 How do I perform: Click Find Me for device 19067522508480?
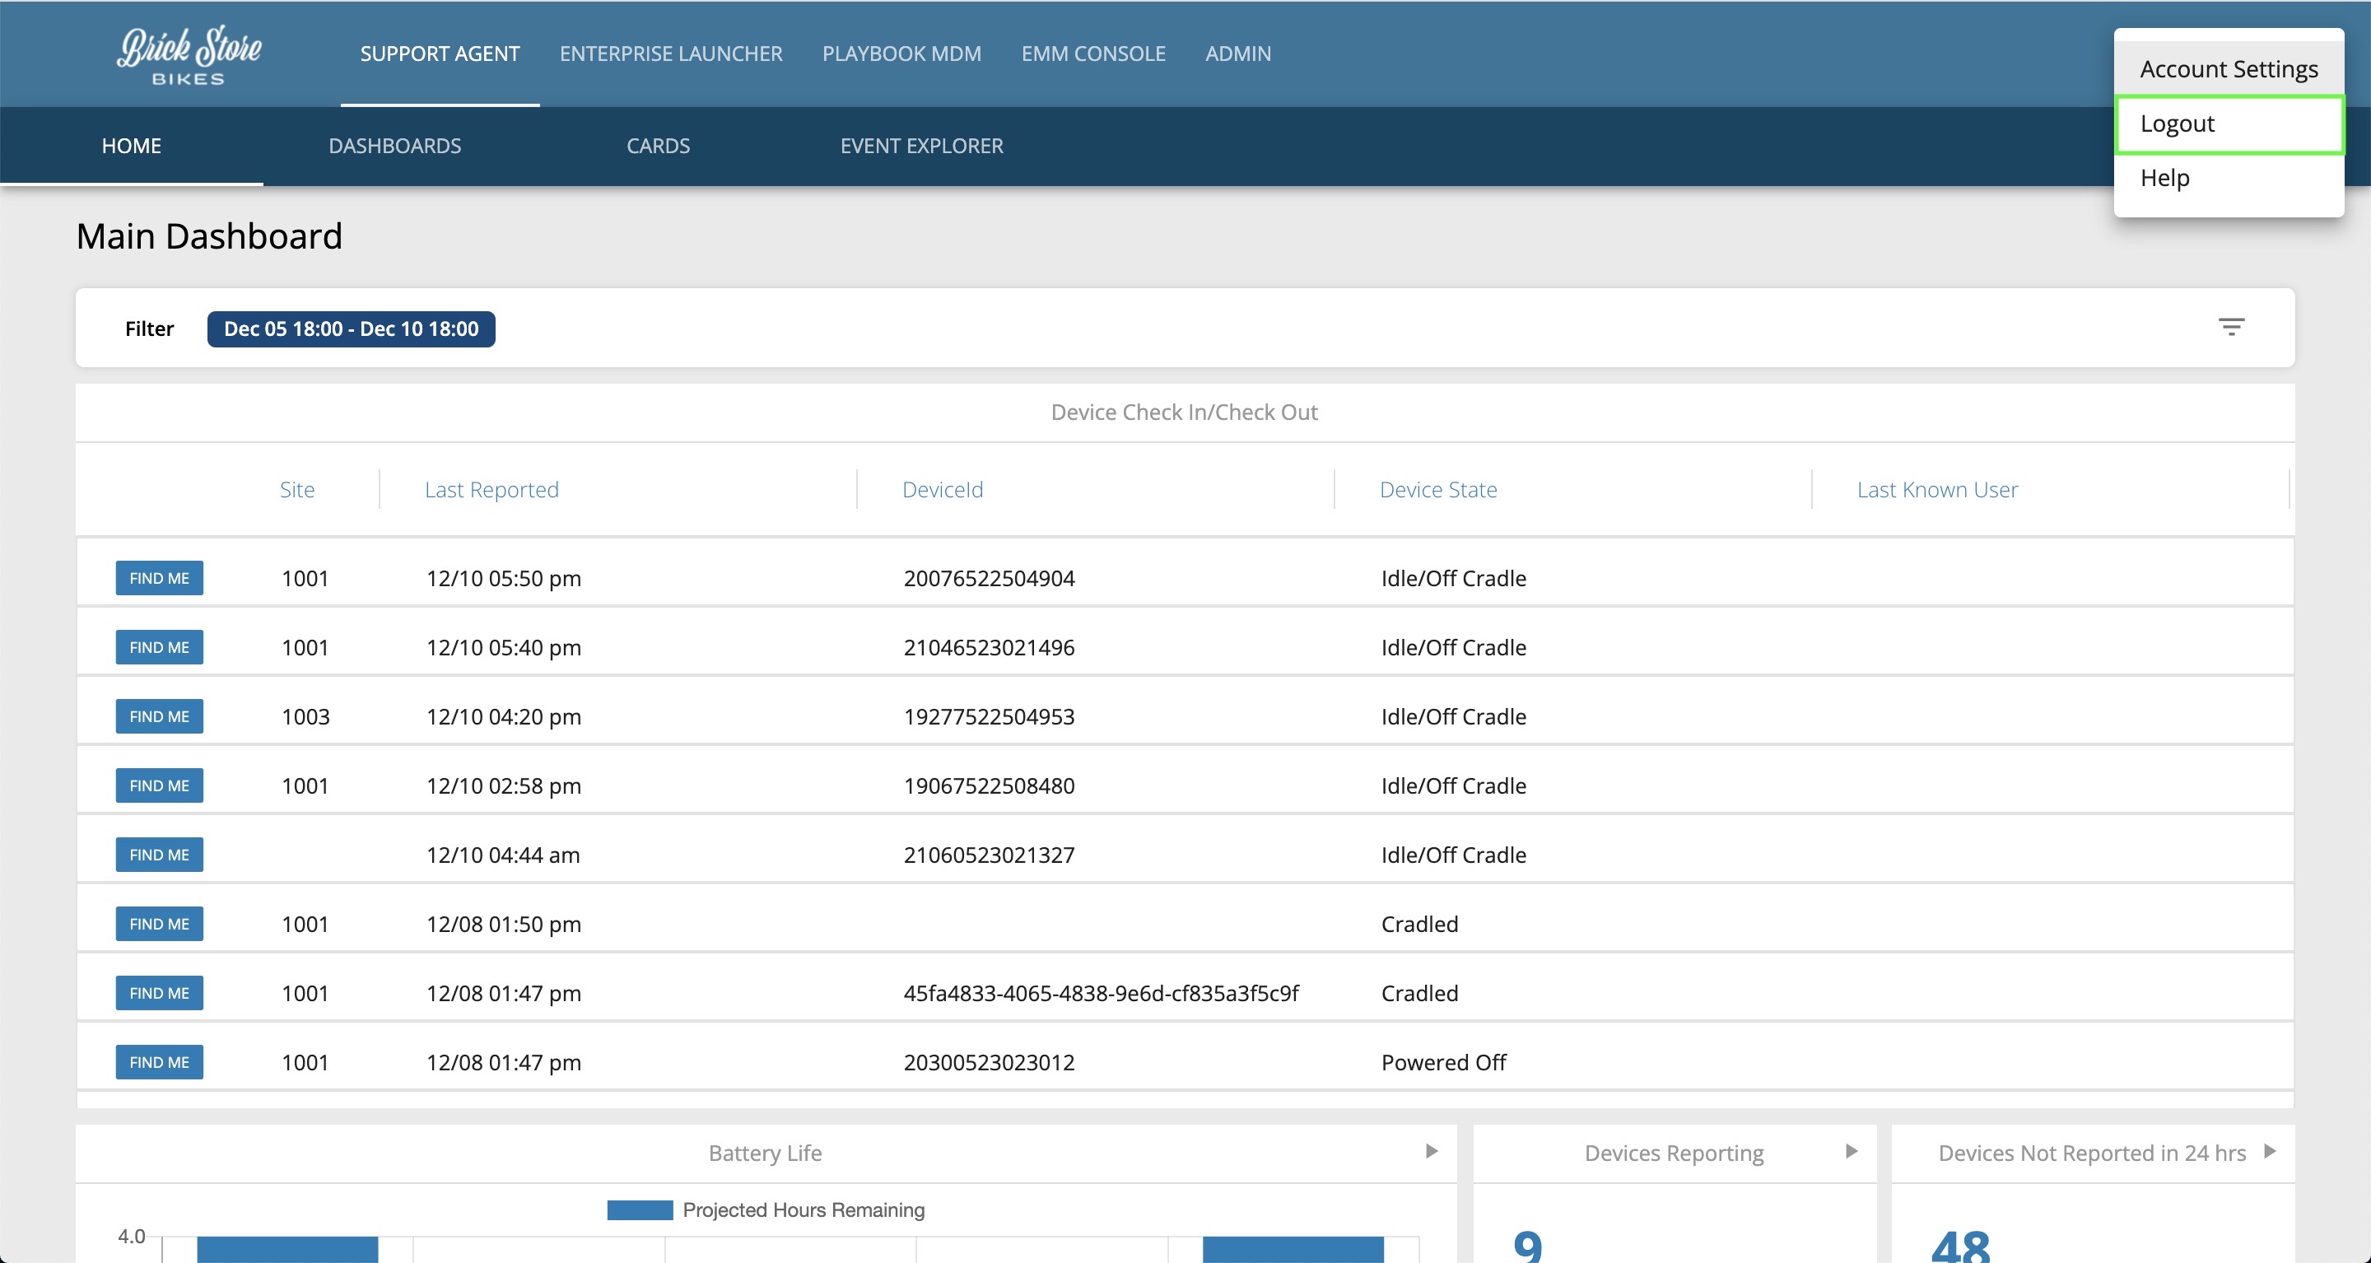(x=159, y=785)
